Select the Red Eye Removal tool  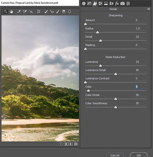click(52, 12)
